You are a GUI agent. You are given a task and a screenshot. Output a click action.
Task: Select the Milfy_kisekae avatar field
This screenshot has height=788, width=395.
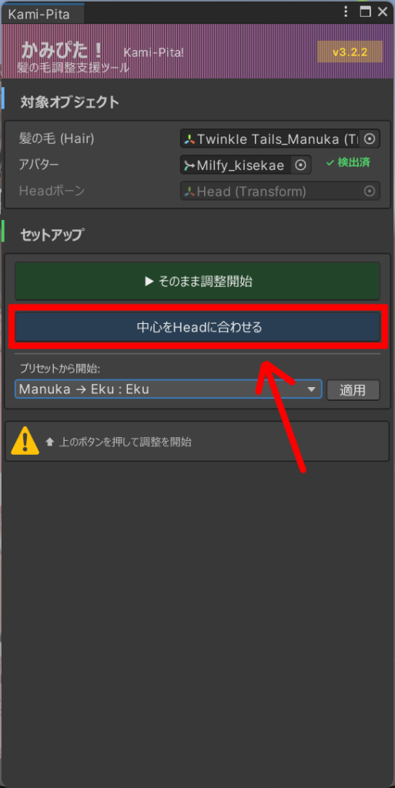pyautogui.click(x=246, y=165)
